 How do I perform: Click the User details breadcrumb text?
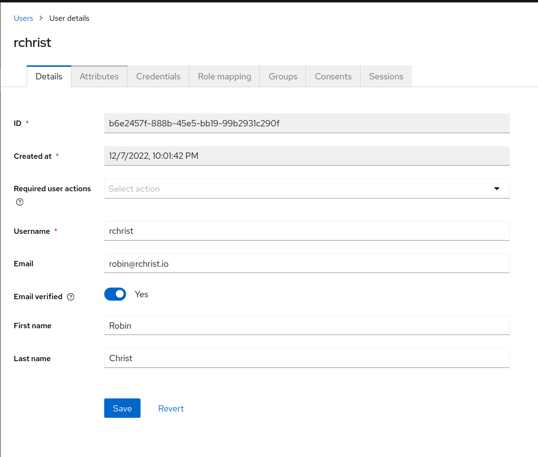[69, 18]
